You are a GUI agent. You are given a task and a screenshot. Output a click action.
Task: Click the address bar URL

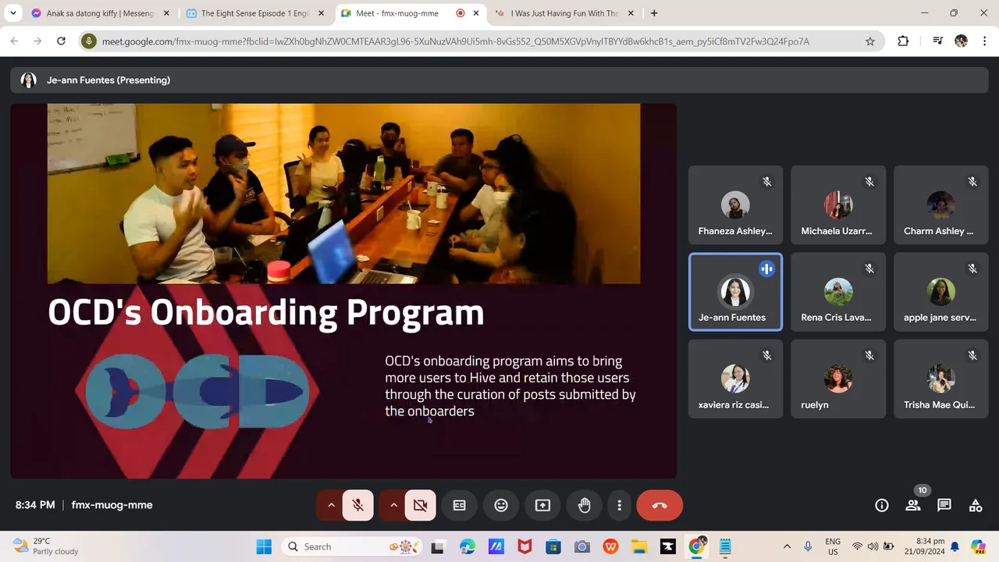[x=456, y=41]
